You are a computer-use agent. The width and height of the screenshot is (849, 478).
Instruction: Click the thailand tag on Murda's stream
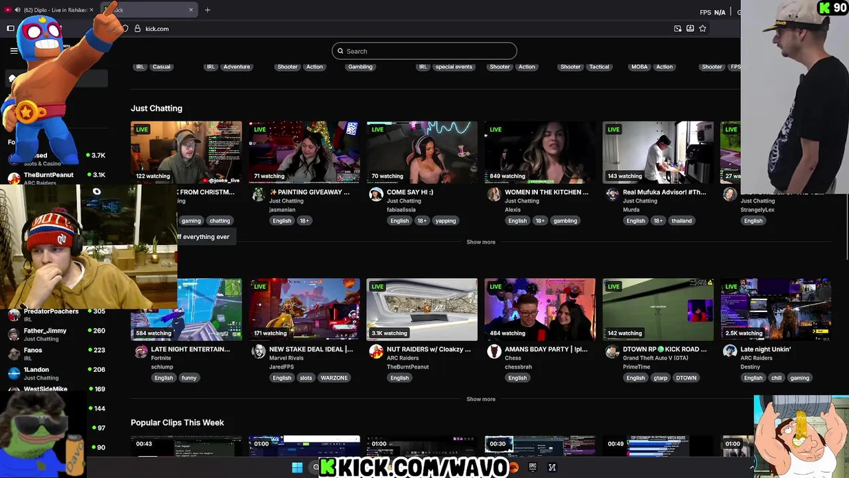pyautogui.click(x=681, y=220)
